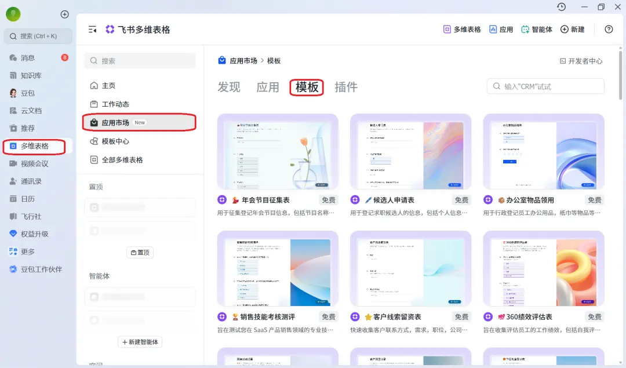Open the 销售技能考核测评 template thumbnail
This screenshot has height=368, width=626.
278,269
